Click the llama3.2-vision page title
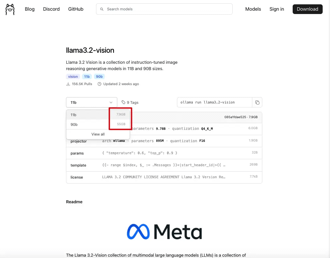 click(x=90, y=50)
